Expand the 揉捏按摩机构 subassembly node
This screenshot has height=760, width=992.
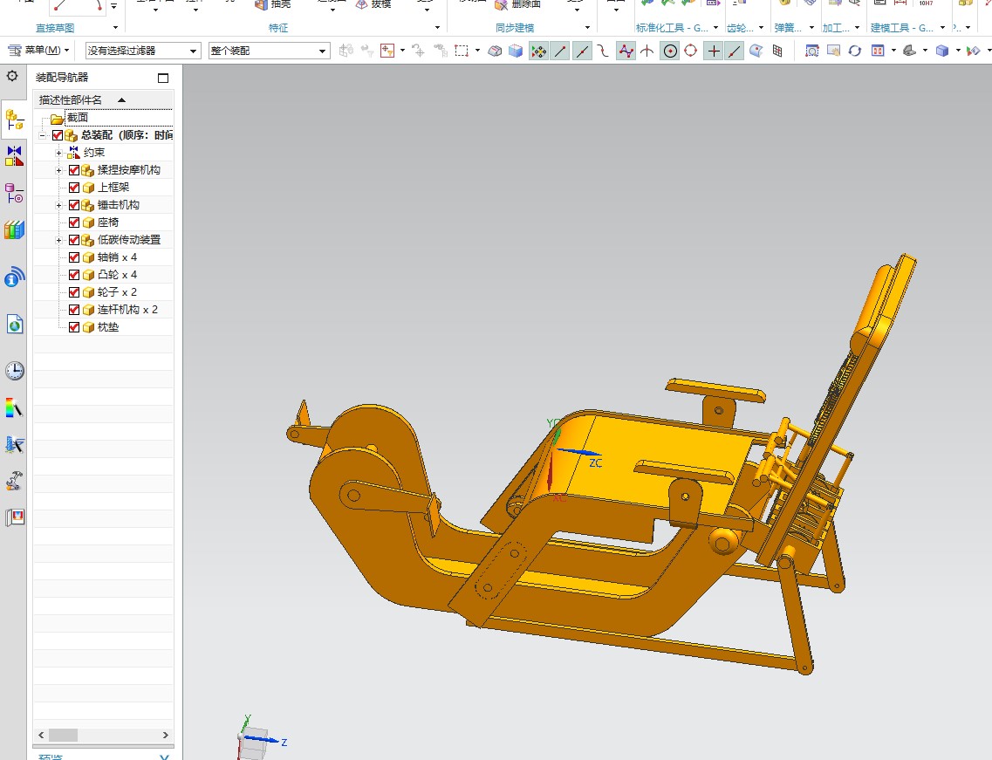pyautogui.click(x=58, y=170)
